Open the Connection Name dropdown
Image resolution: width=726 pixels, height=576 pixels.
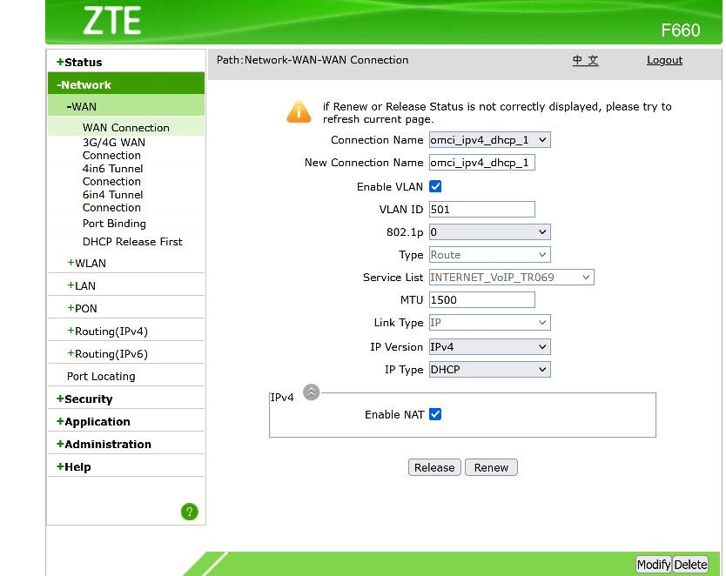coord(490,140)
